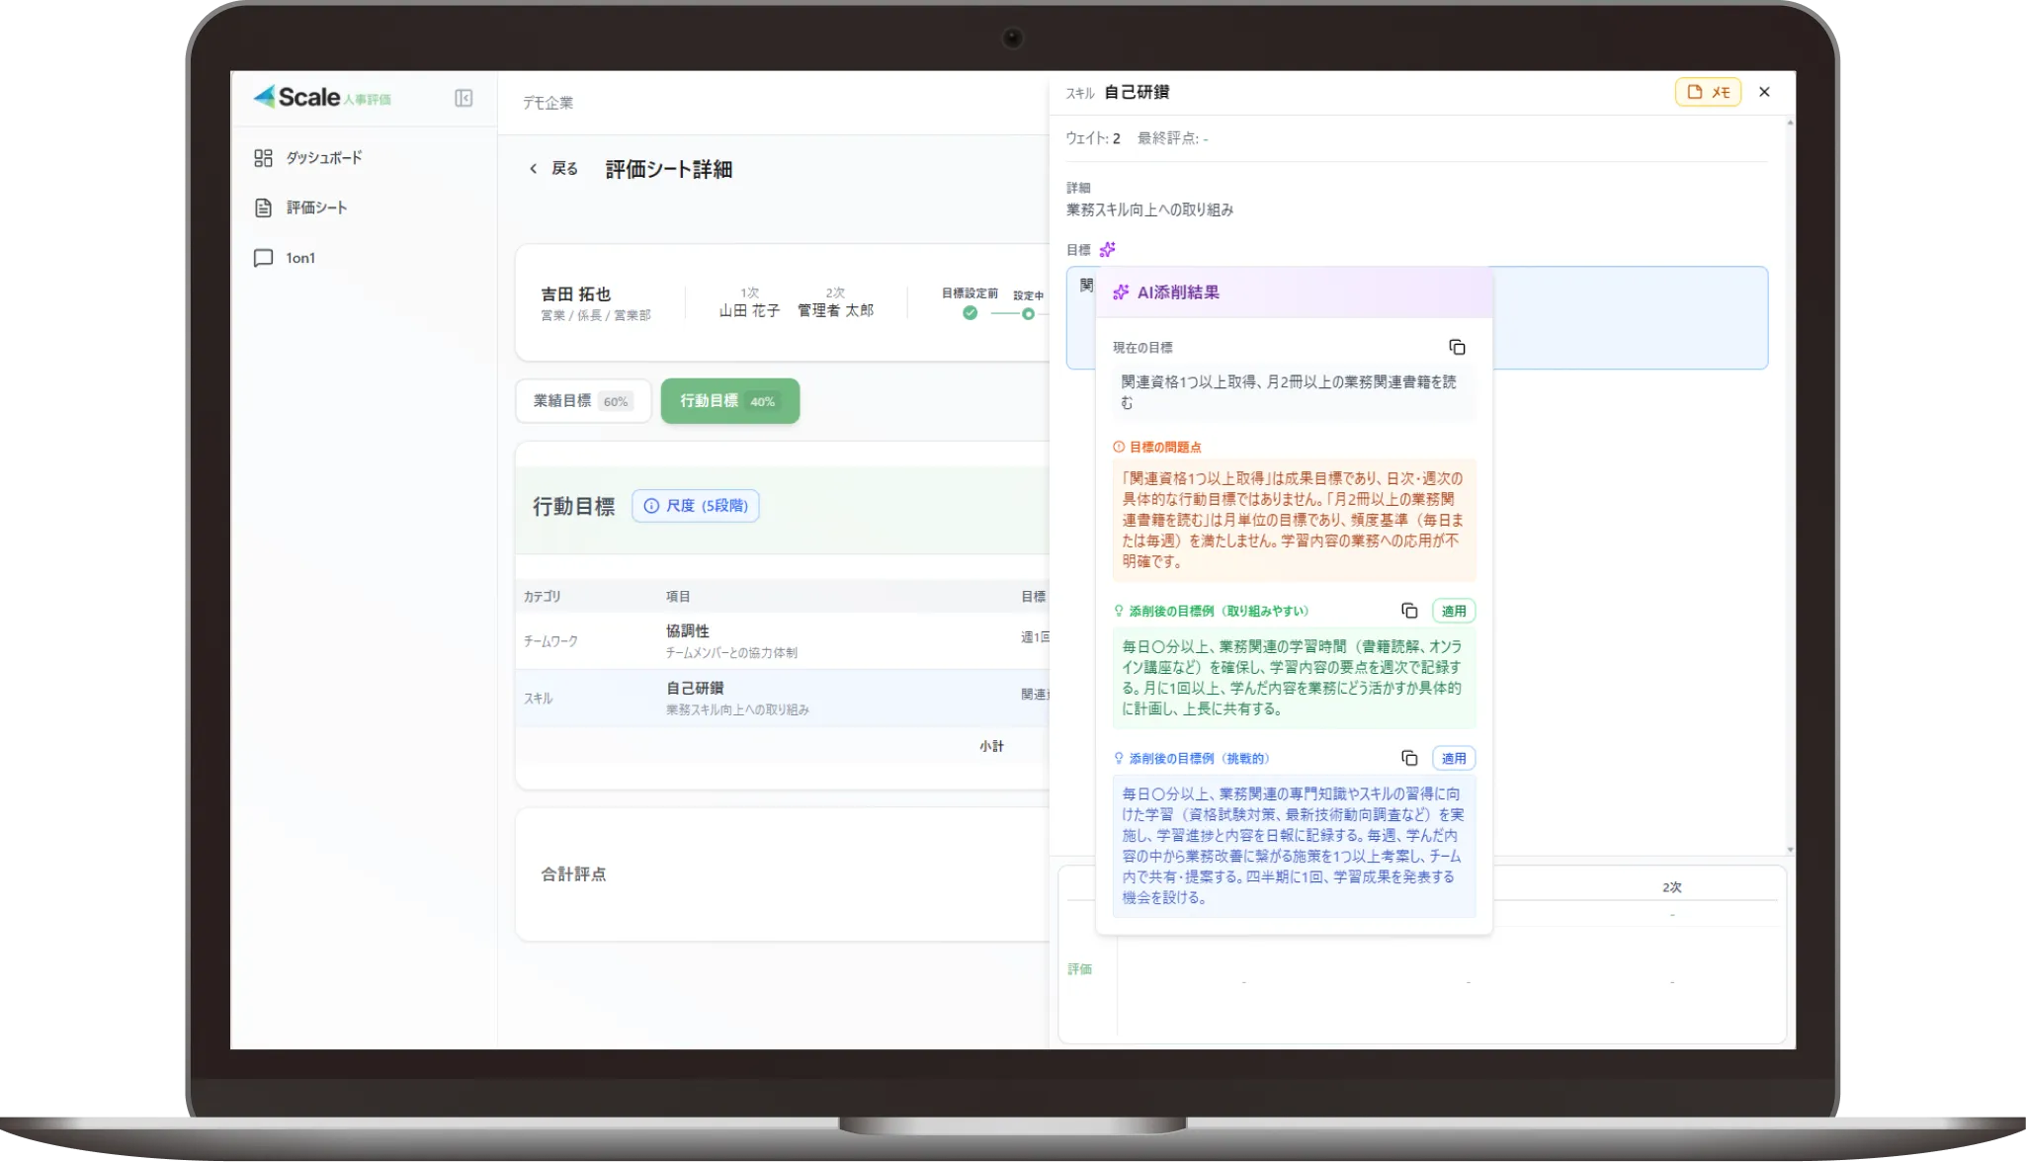
Task: Click the green 目標設定前 status checkmark
Action: [x=970, y=312]
